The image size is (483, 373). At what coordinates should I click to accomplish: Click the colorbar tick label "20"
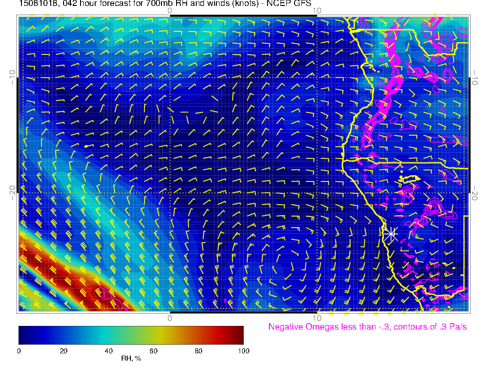click(64, 351)
